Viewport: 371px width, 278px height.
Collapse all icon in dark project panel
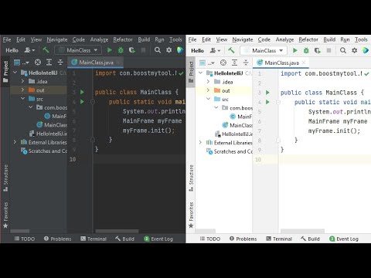click(60, 62)
